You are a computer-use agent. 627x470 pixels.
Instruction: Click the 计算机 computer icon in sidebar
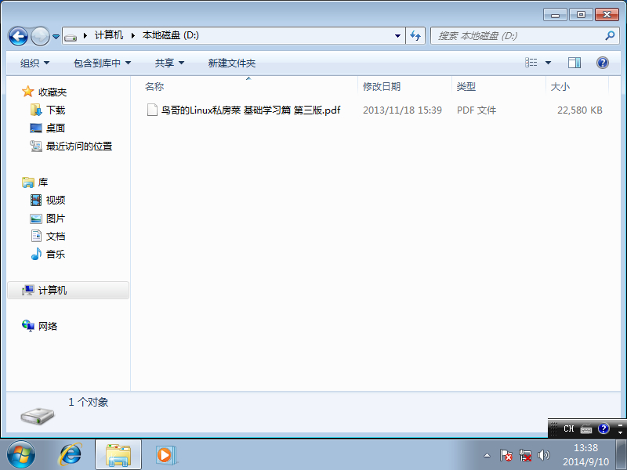click(x=28, y=290)
